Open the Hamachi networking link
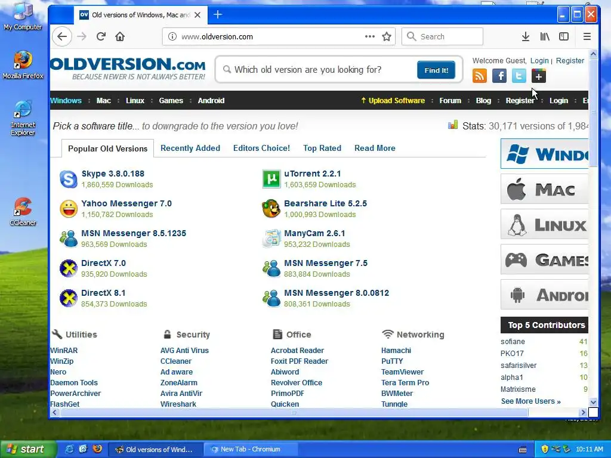This screenshot has height=458, width=611. click(x=396, y=351)
